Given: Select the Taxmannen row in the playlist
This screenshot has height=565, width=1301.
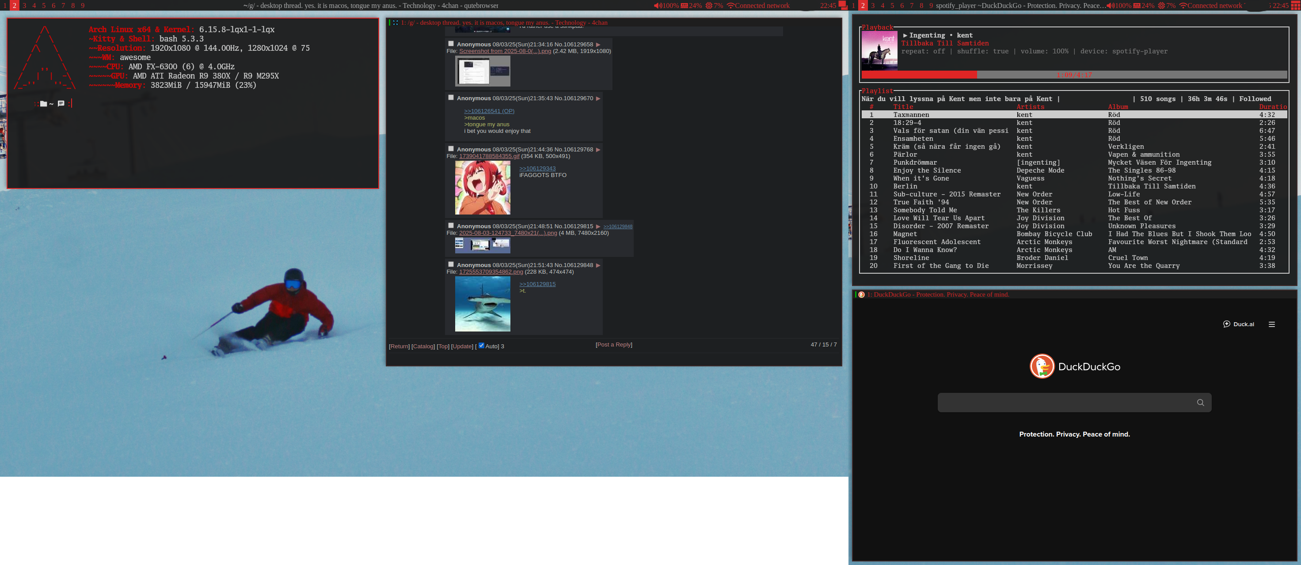Looking at the screenshot, I should (1074, 115).
